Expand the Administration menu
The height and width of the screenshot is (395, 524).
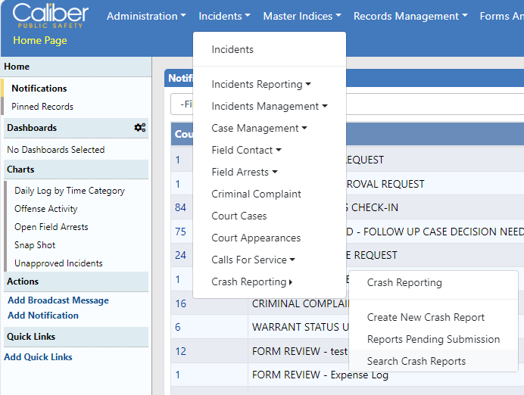pos(146,16)
